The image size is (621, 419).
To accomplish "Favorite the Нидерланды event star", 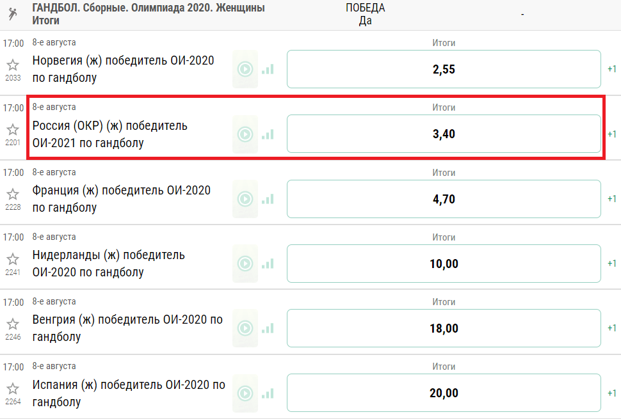I will pyautogui.click(x=13, y=259).
